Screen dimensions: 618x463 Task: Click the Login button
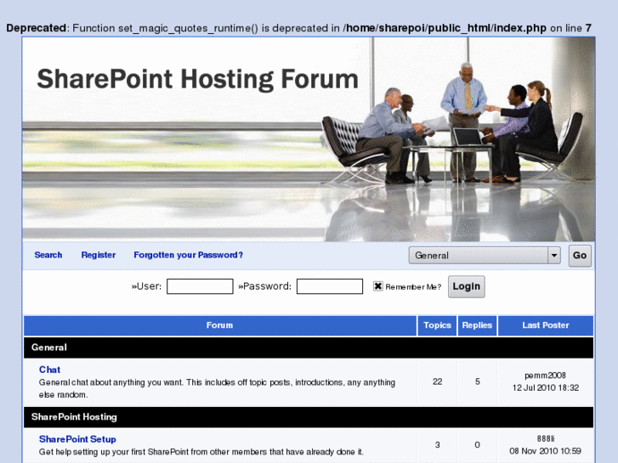pos(466,286)
